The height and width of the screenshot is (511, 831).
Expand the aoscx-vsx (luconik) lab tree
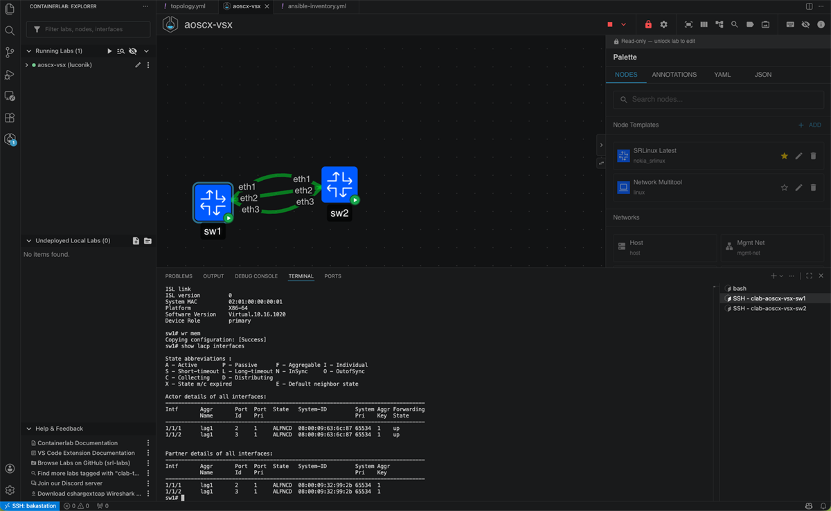point(26,65)
